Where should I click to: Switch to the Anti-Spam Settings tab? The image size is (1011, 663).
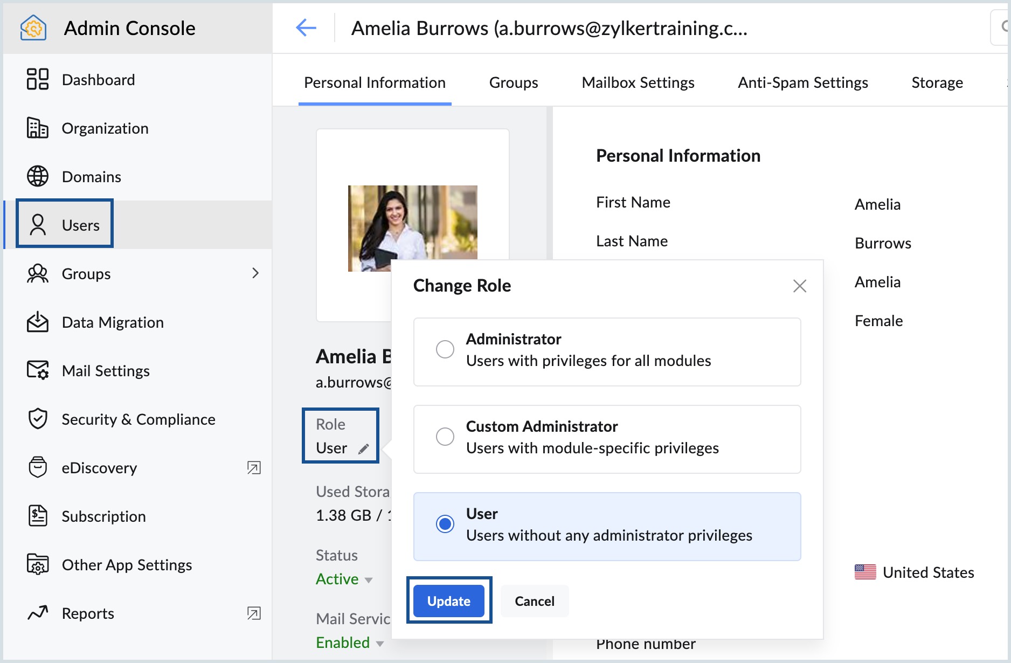[803, 82]
